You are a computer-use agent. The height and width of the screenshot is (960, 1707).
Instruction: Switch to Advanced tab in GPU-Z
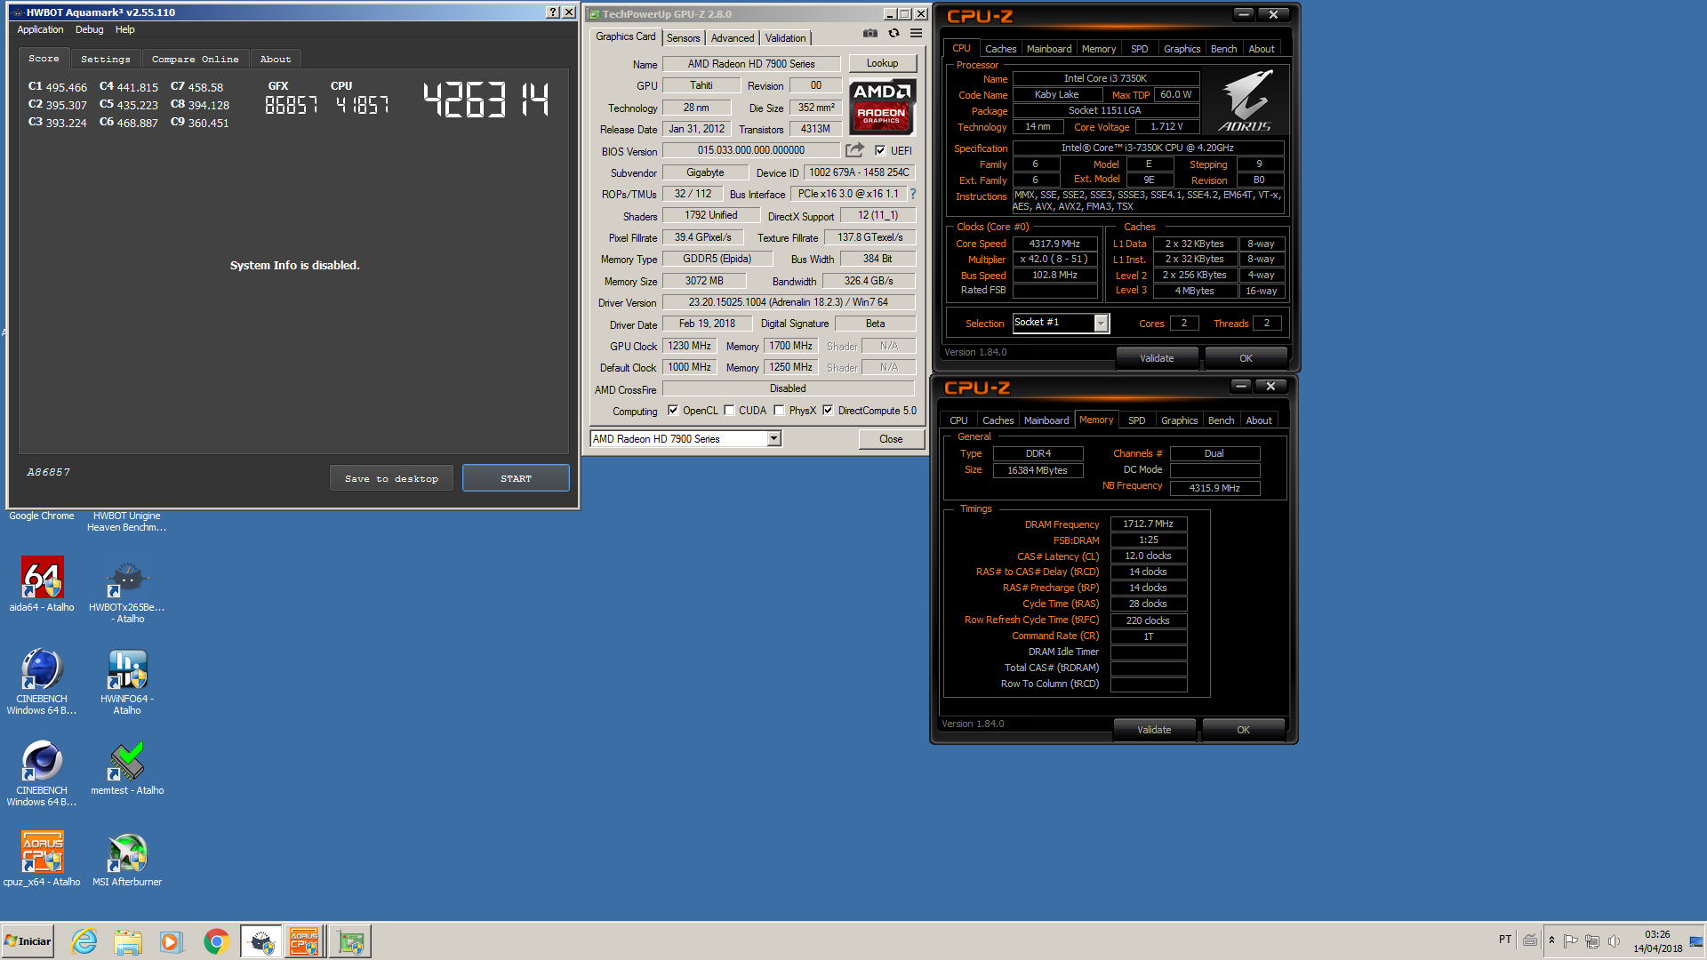point(733,38)
